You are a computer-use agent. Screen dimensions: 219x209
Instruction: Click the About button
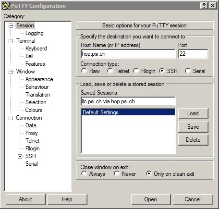25,199
